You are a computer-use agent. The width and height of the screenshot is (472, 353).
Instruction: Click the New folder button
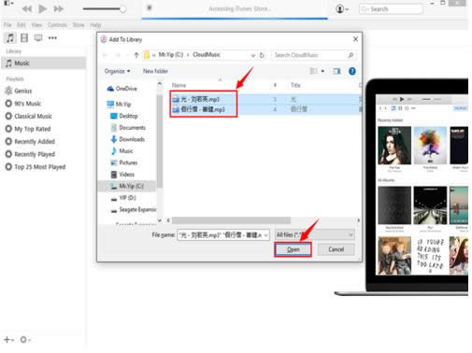155,71
